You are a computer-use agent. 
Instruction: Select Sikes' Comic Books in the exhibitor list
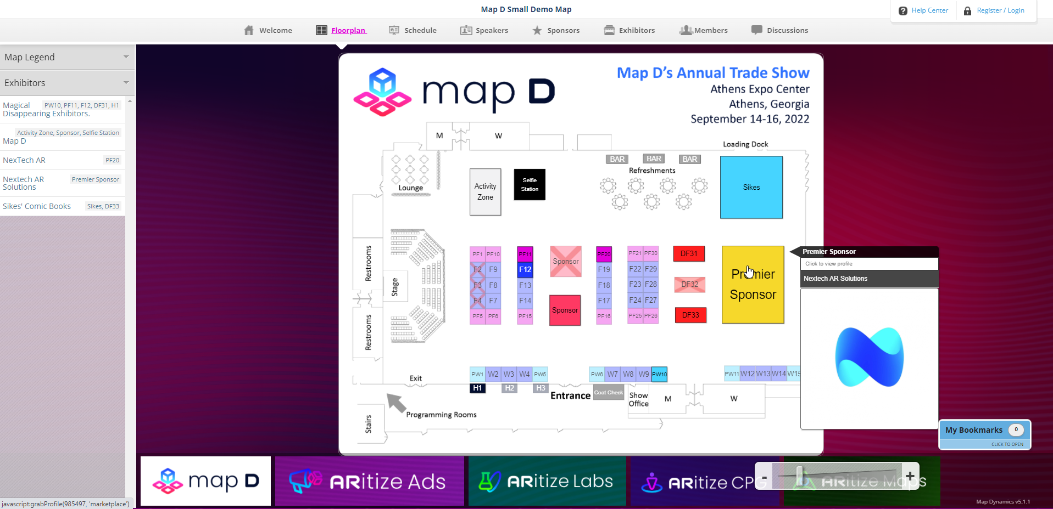click(37, 206)
